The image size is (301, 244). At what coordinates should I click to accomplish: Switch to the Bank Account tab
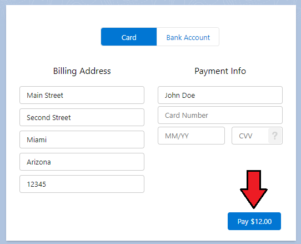coord(188,37)
